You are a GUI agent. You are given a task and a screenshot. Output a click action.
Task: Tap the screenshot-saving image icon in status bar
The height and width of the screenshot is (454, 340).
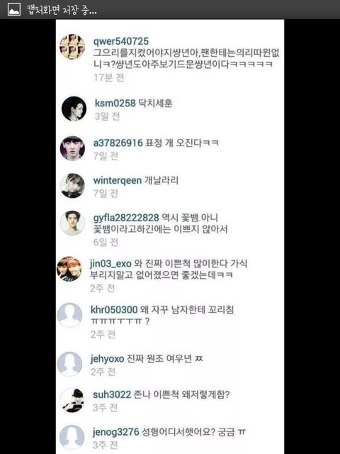(14, 9)
